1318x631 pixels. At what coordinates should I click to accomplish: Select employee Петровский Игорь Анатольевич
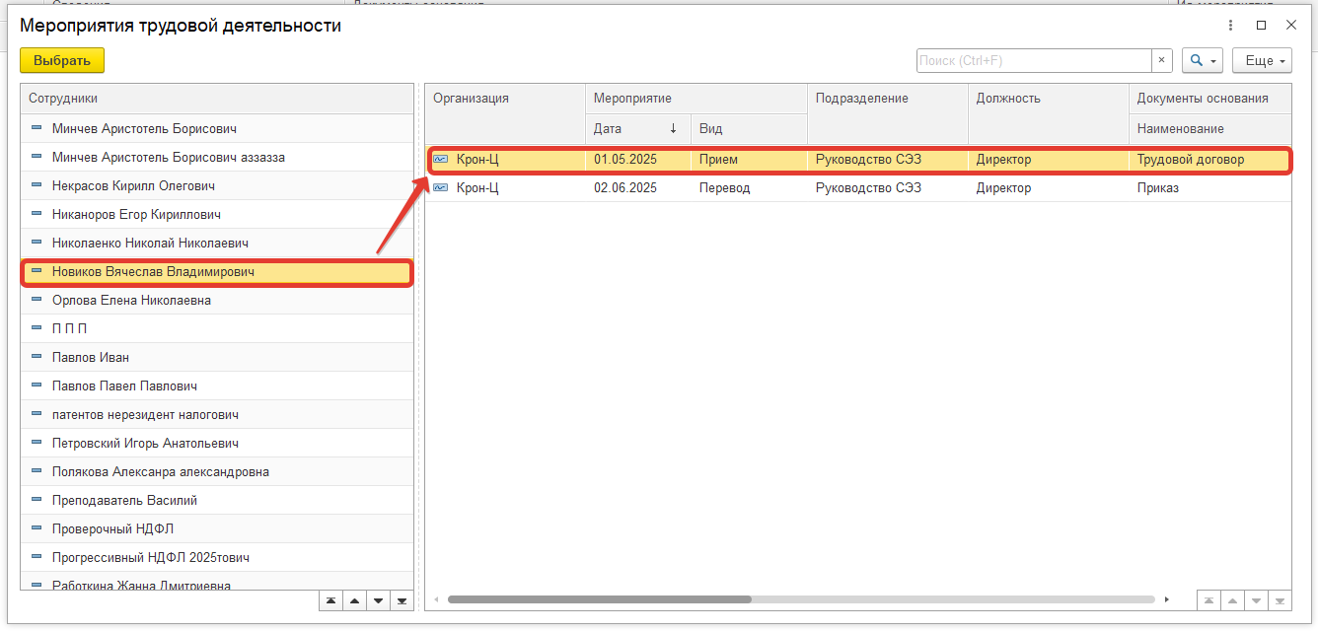pyautogui.click(x=145, y=443)
